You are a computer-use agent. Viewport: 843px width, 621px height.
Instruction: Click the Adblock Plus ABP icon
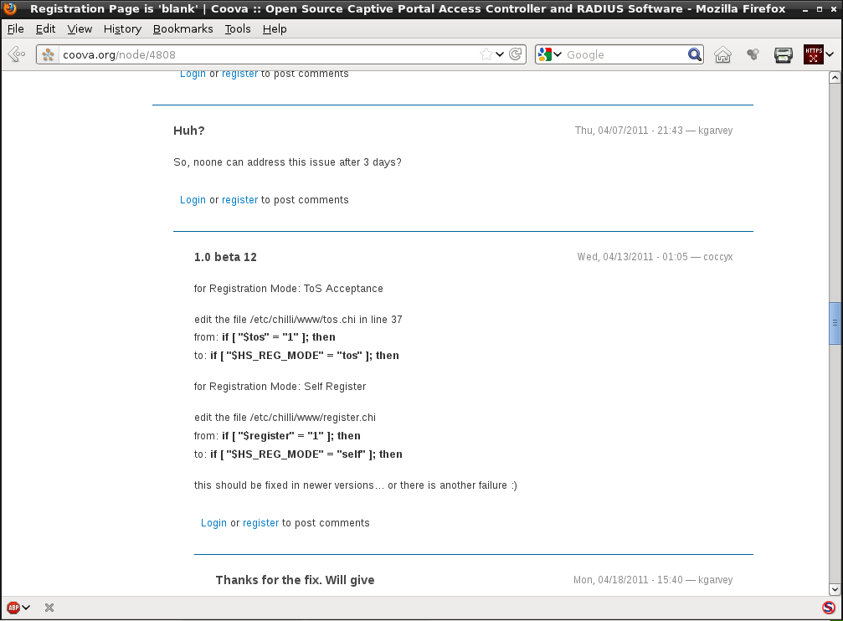click(13, 608)
